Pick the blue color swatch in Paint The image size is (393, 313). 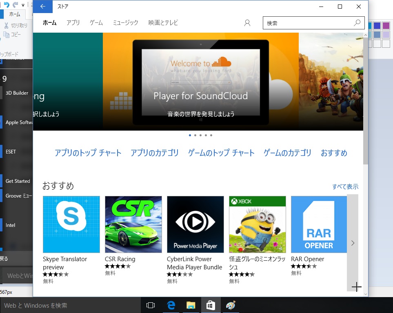tap(377, 26)
